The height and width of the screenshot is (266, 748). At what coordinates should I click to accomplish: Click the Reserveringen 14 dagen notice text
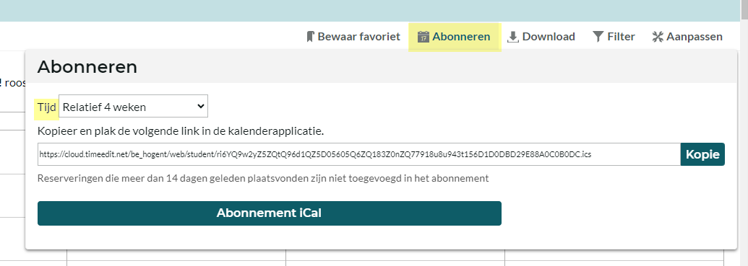pos(263,179)
